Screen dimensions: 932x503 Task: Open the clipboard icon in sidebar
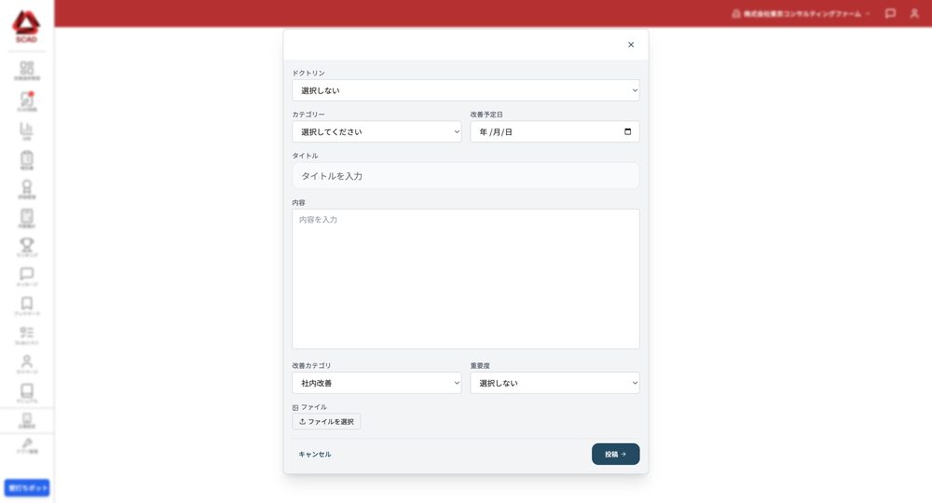click(27, 159)
